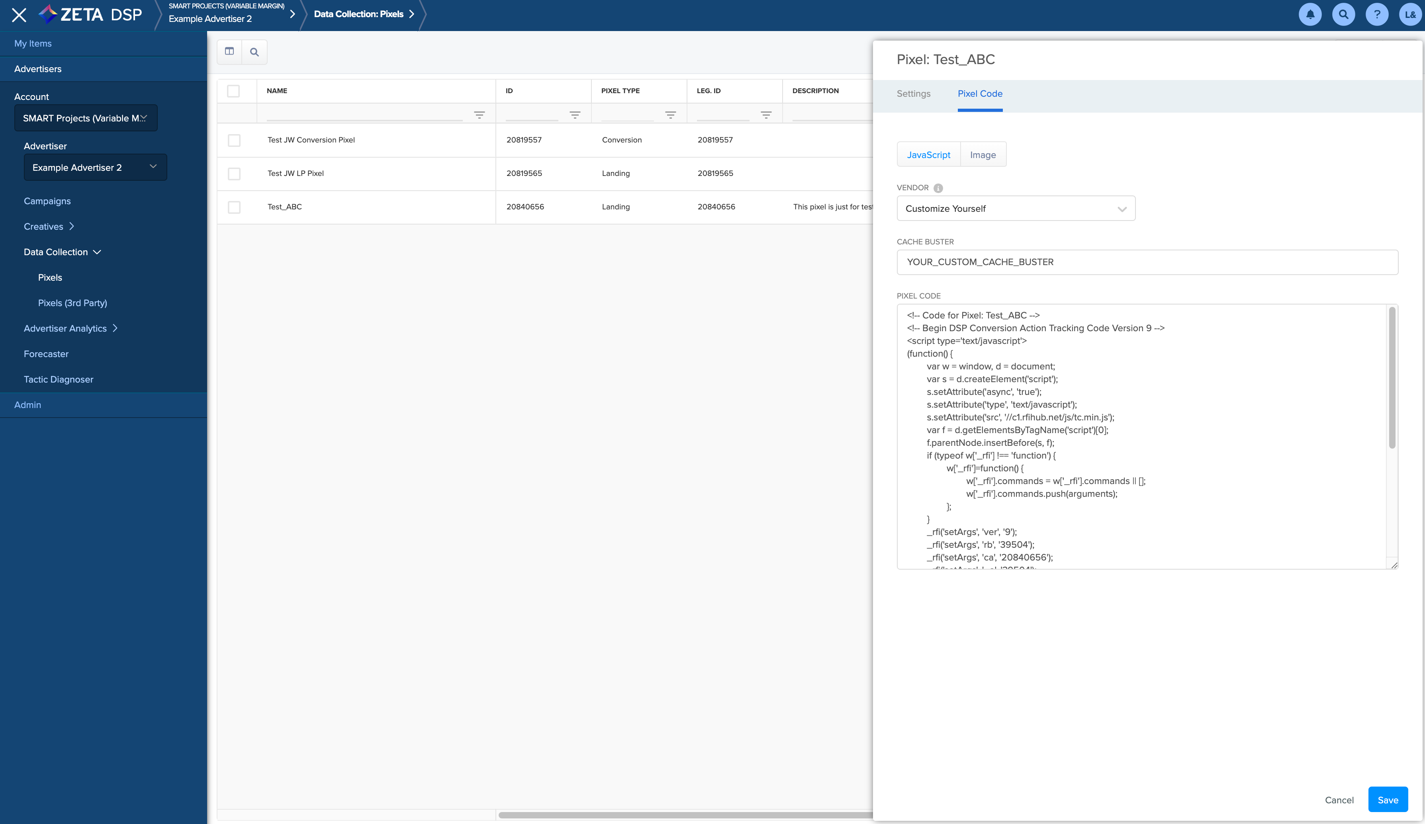This screenshot has width=1425, height=824.
Task: Expand the Example Advertiser 2 dropdown
Action: coord(95,167)
